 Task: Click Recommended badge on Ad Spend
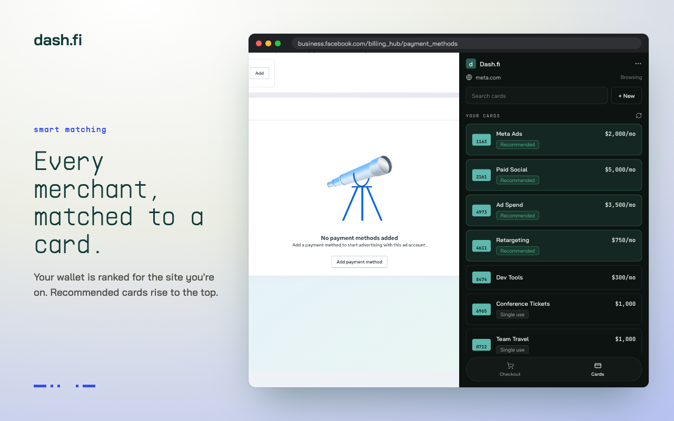(518, 215)
